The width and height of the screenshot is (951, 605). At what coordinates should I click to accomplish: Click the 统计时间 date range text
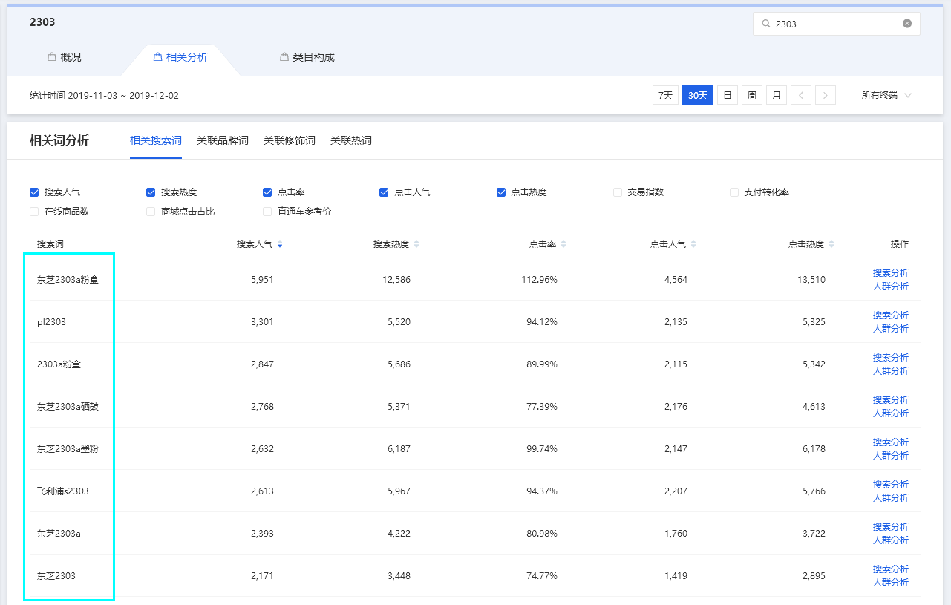point(104,96)
